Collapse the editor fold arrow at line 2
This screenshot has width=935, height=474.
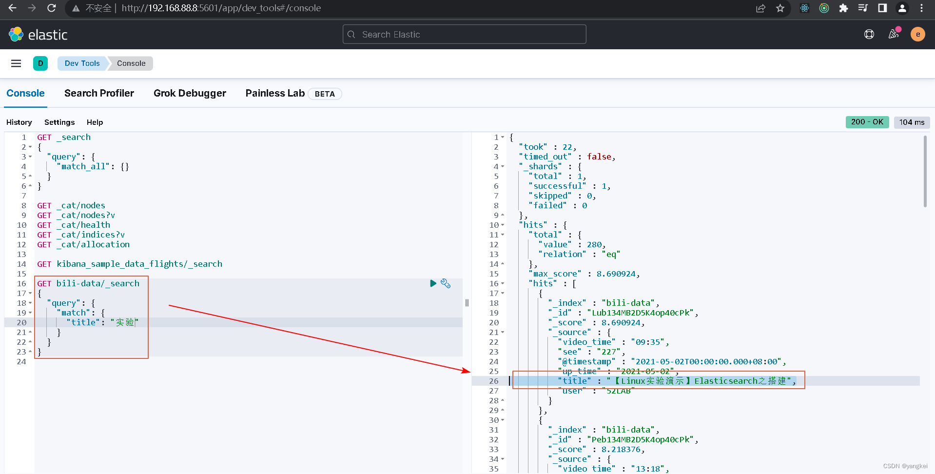pos(30,147)
